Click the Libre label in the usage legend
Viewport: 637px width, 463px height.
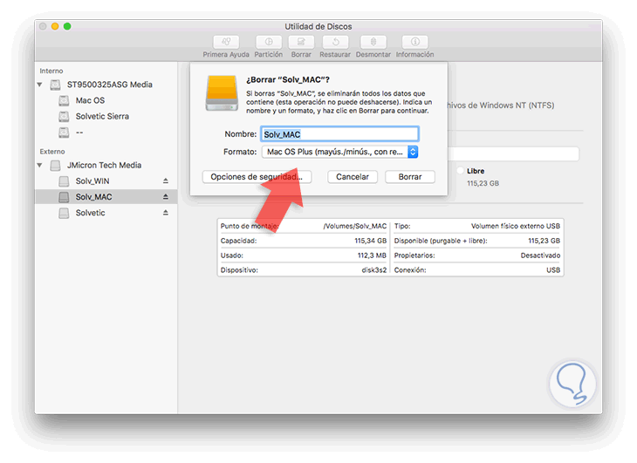[476, 171]
